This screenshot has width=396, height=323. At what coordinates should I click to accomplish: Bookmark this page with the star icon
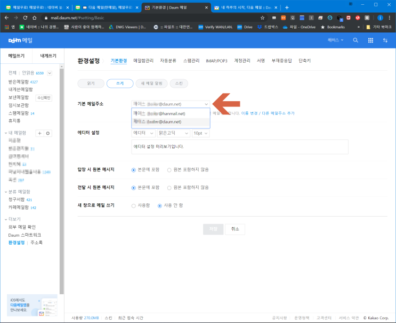tap(262, 18)
